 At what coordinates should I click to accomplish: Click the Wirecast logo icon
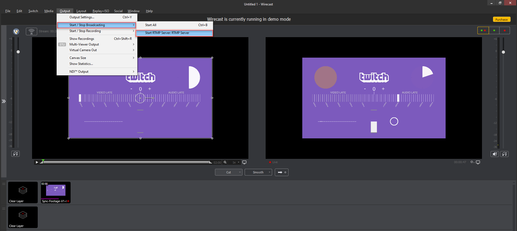tap(16, 31)
